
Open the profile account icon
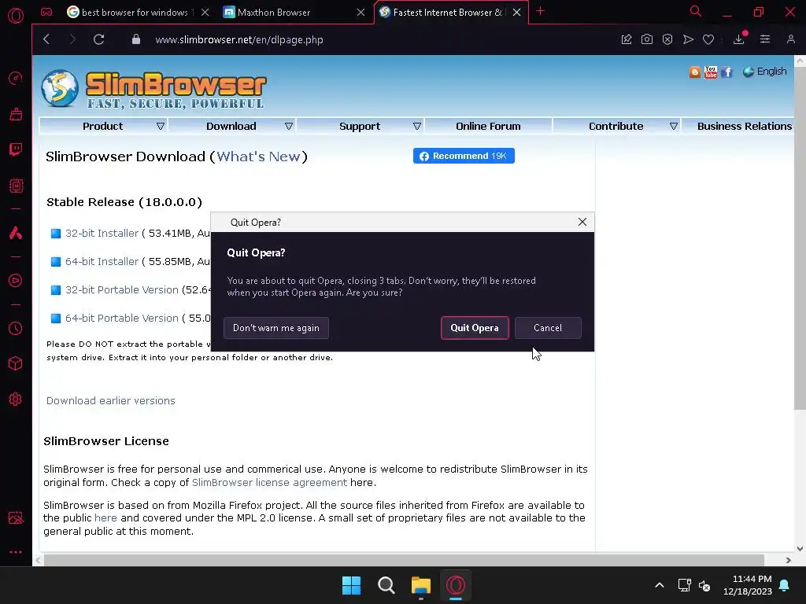(x=790, y=39)
